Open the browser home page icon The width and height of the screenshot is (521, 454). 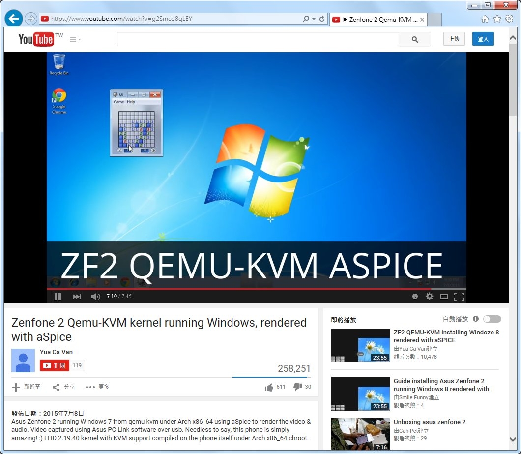(485, 19)
